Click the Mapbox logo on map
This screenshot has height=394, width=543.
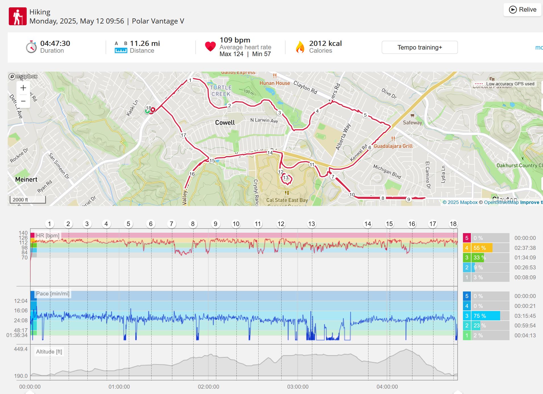point(23,76)
